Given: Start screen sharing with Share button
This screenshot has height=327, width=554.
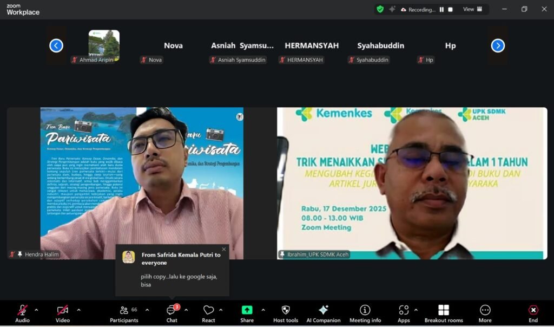Looking at the screenshot, I should [247, 313].
